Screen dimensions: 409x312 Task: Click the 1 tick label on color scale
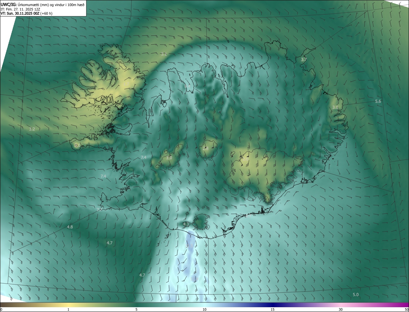[x=68, y=309]
